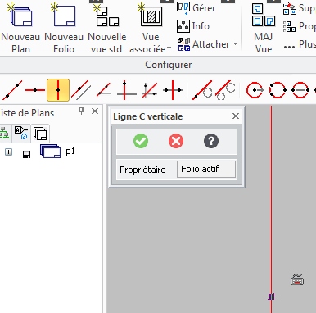Viewport: 316px width, 313px height.
Task: Open the Vue associée dropdown arrow
Action: click(169, 48)
